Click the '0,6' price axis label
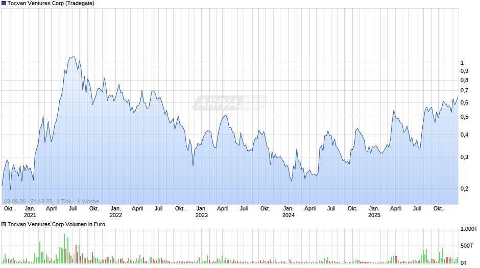Image resolution: width=480 pixels, height=268 pixels. coord(464,103)
